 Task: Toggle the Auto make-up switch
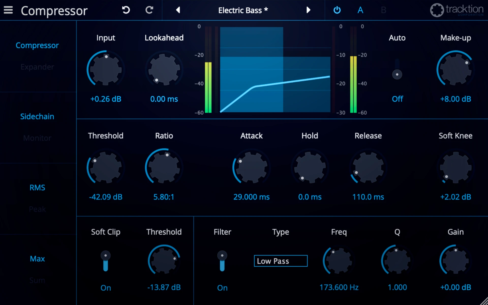397,69
